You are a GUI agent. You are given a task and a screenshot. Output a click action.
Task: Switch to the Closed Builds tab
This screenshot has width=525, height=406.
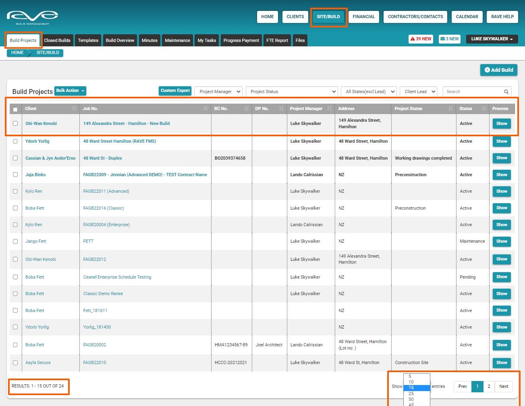pos(57,40)
